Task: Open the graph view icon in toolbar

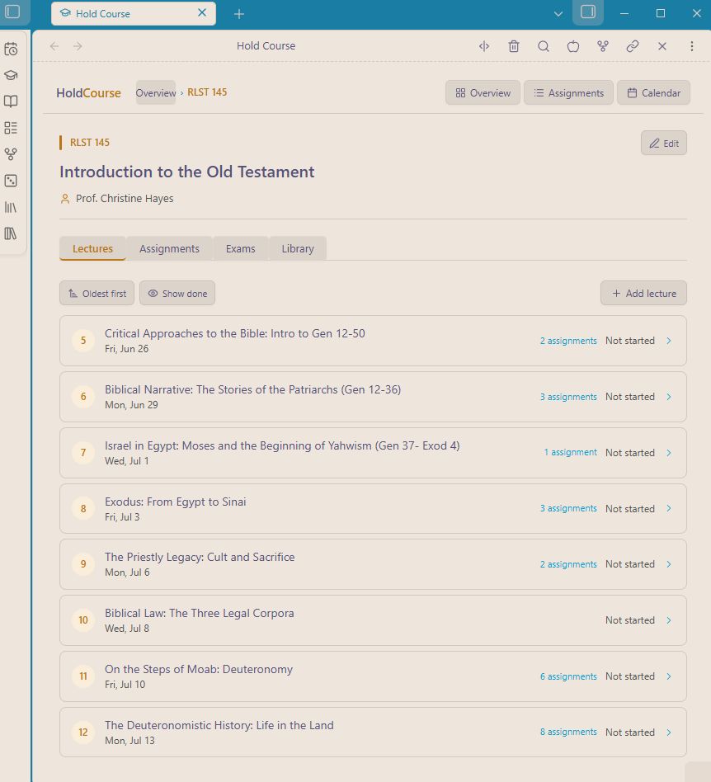Action: click(x=603, y=46)
